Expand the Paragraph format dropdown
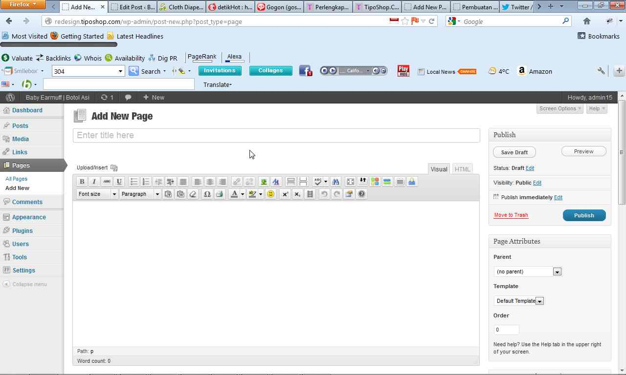Screen dimensions: 626x375 tap(140, 194)
